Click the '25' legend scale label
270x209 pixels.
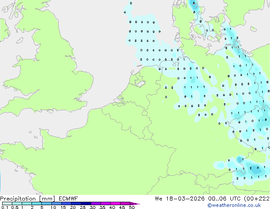point(83,207)
